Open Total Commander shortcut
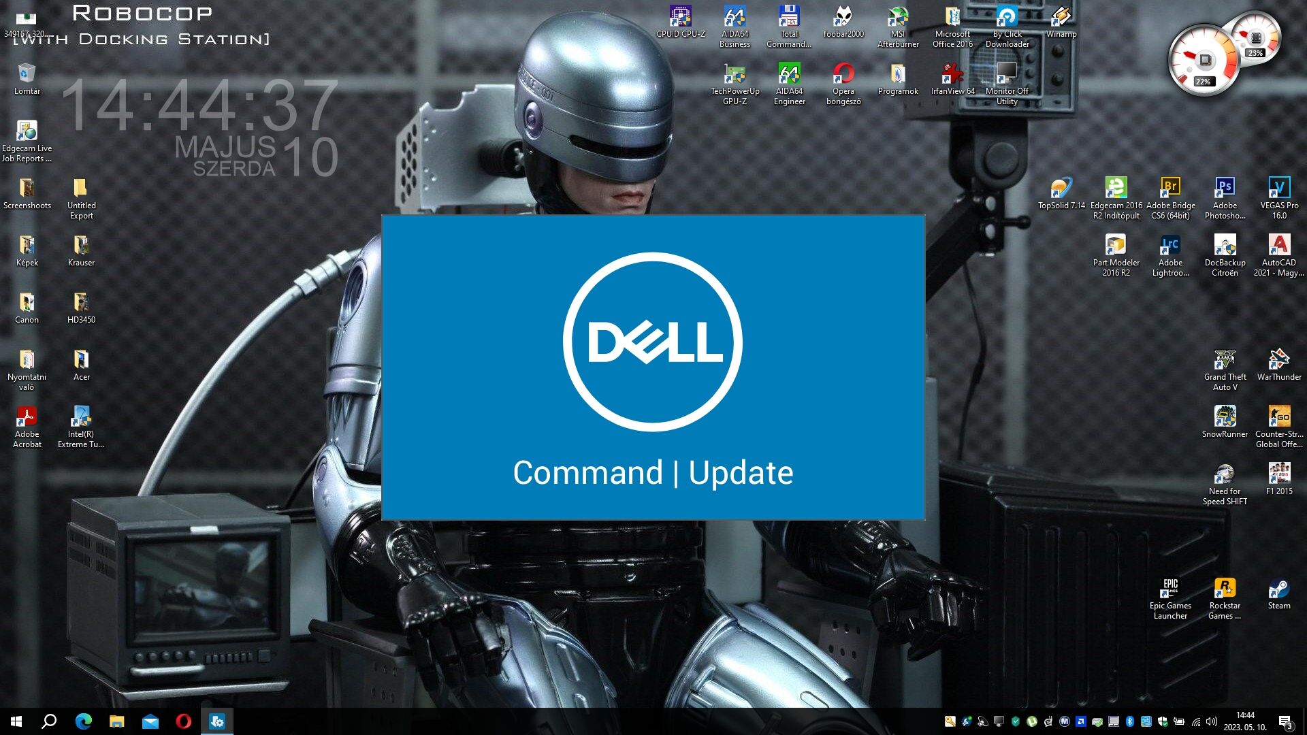The image size is (1307, 735). click(789, 27)
